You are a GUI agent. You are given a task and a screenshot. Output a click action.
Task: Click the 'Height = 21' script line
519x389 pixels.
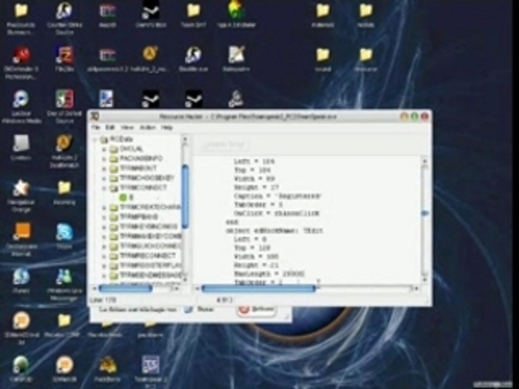[256, 265]
